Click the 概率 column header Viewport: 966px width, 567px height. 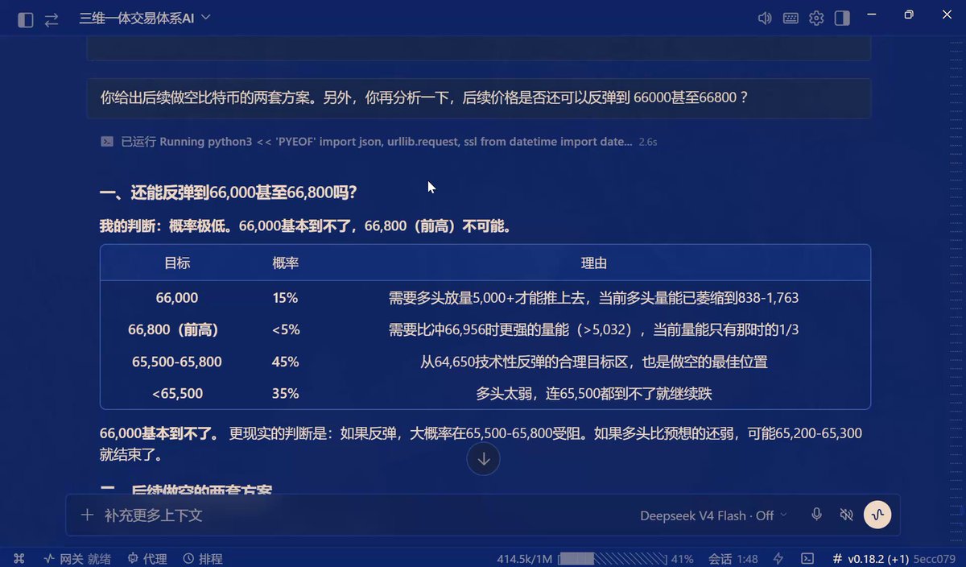point(285,263)
